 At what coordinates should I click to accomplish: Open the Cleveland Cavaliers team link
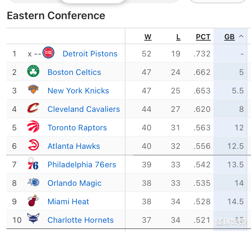click(x=84, y=109)
